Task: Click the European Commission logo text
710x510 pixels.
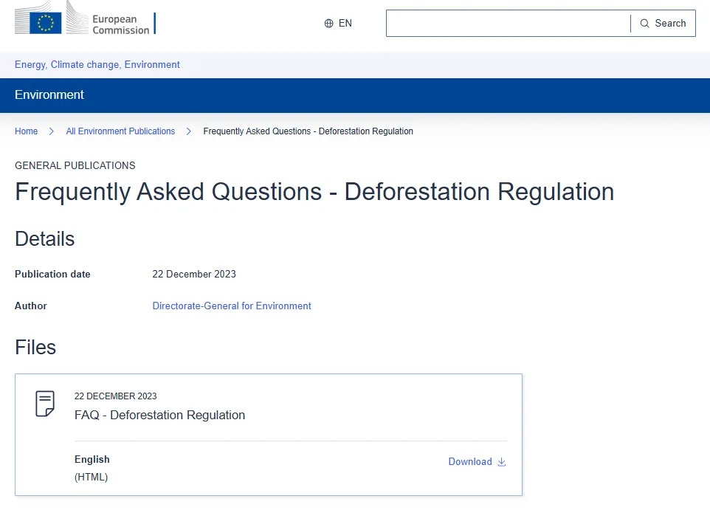Action: pyautogui.click(x=120, y=24)
